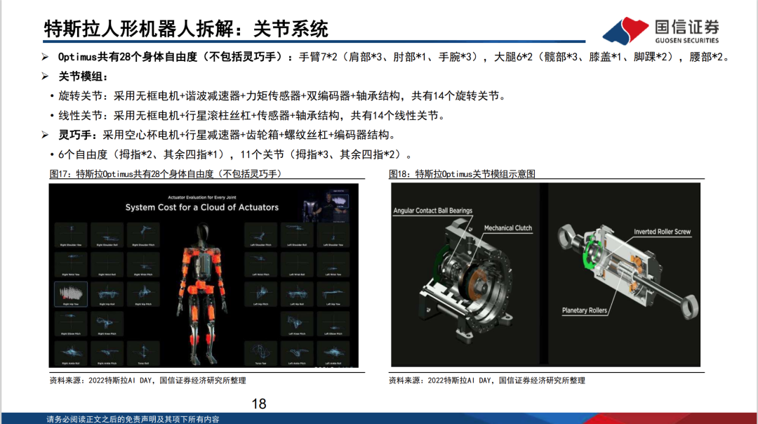Select the Right Hip Pitch actuator tile

point(143,294)
